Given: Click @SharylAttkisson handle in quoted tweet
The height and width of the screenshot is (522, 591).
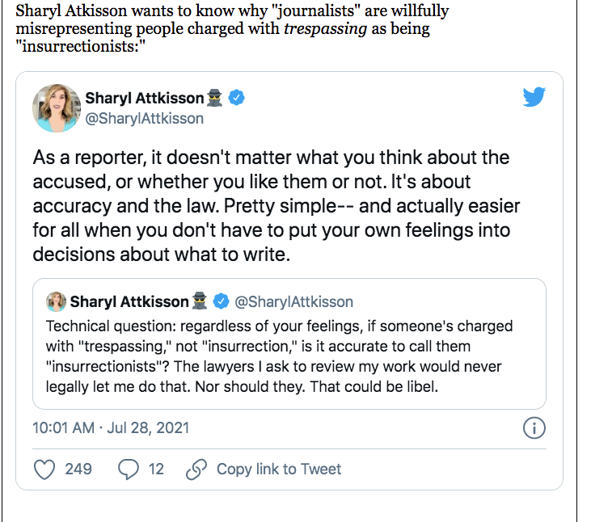Looking at the screenshot, I should (293, 302).
